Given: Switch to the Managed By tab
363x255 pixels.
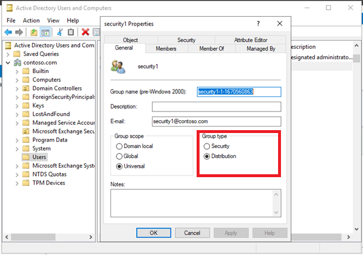Looking at the screenshot, I should pos(261,49).
